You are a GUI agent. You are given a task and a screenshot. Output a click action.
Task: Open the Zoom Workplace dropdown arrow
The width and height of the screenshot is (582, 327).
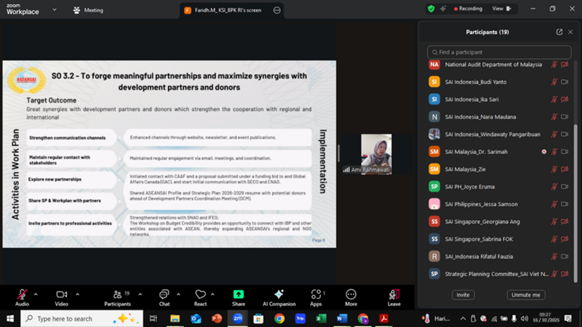pyautogui.click(x=55, y=10)
